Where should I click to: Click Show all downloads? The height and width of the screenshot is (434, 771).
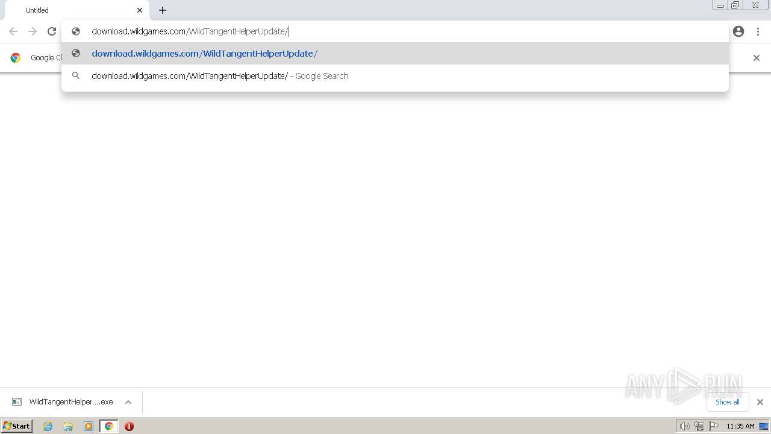click(x=727, y=402)
